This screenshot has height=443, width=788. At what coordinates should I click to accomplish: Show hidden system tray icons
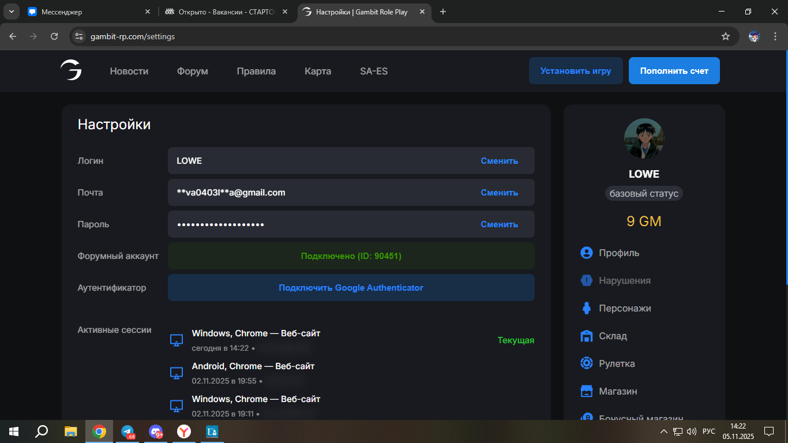click(x=663, y=431)
